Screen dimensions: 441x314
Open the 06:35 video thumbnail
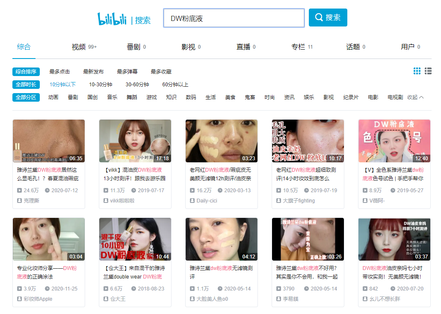49,141
